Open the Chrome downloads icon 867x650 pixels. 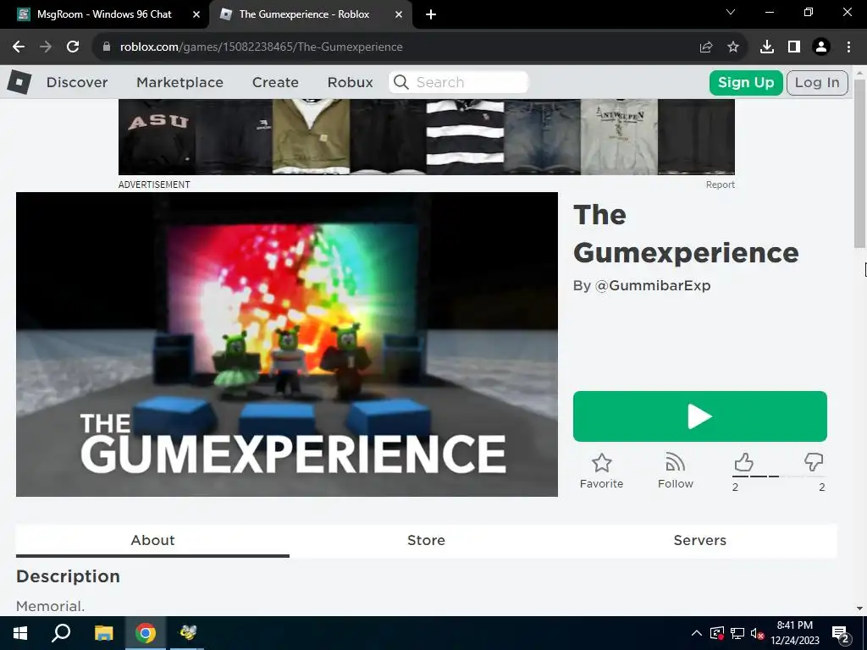[x=767, y=47]
